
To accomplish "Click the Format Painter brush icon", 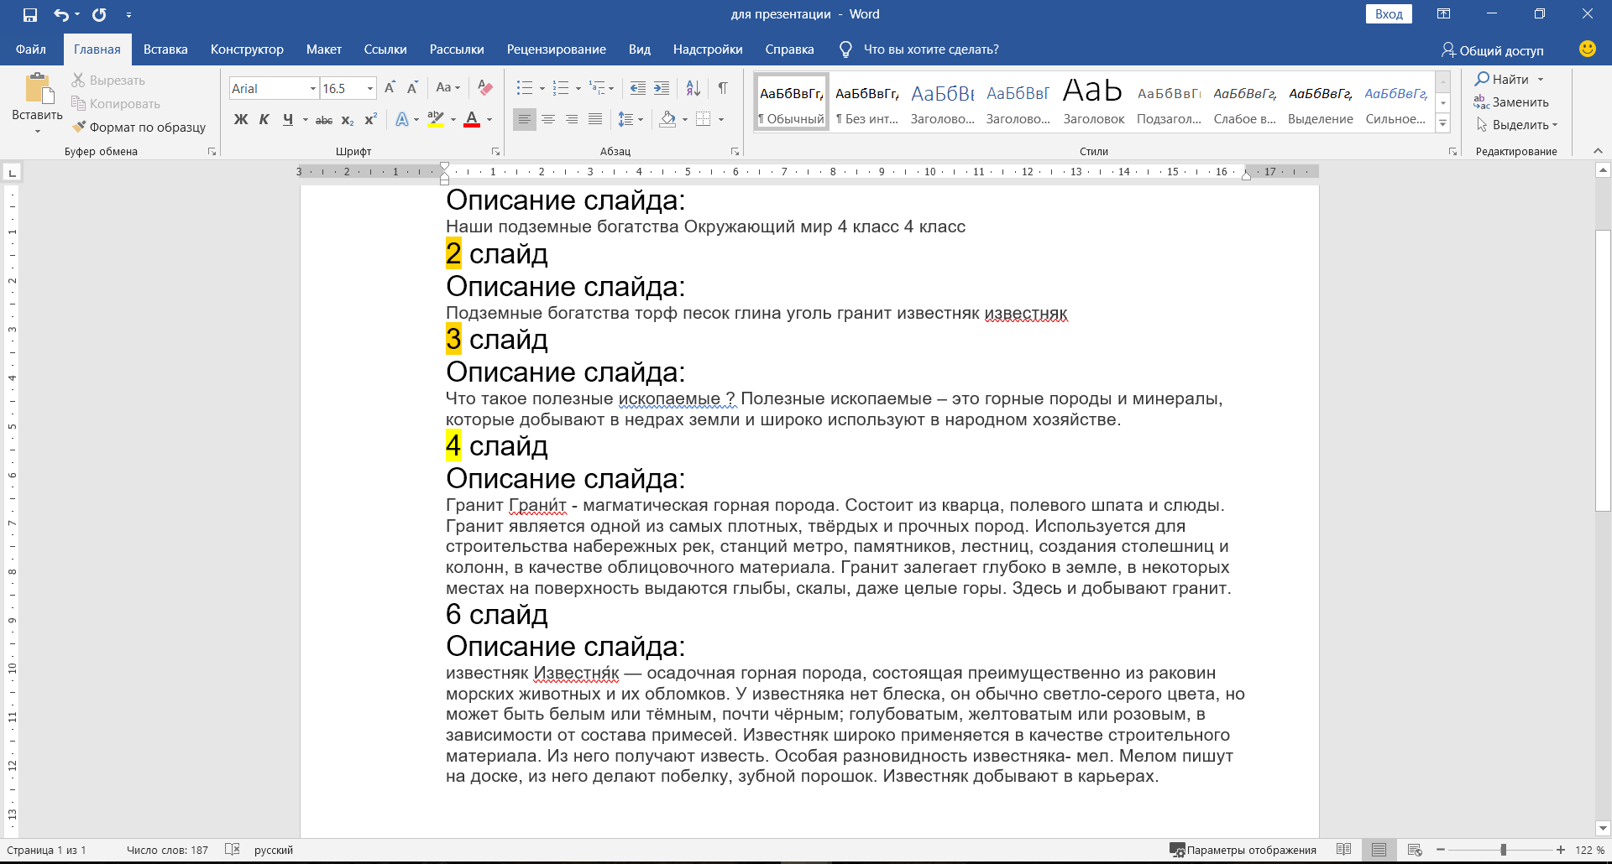I will pos(80,127).
